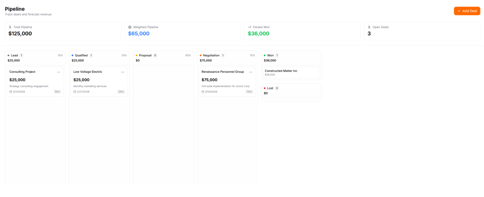Click the 10% probability badge on Consulting card
484x197 pixels.
point(57,92)
